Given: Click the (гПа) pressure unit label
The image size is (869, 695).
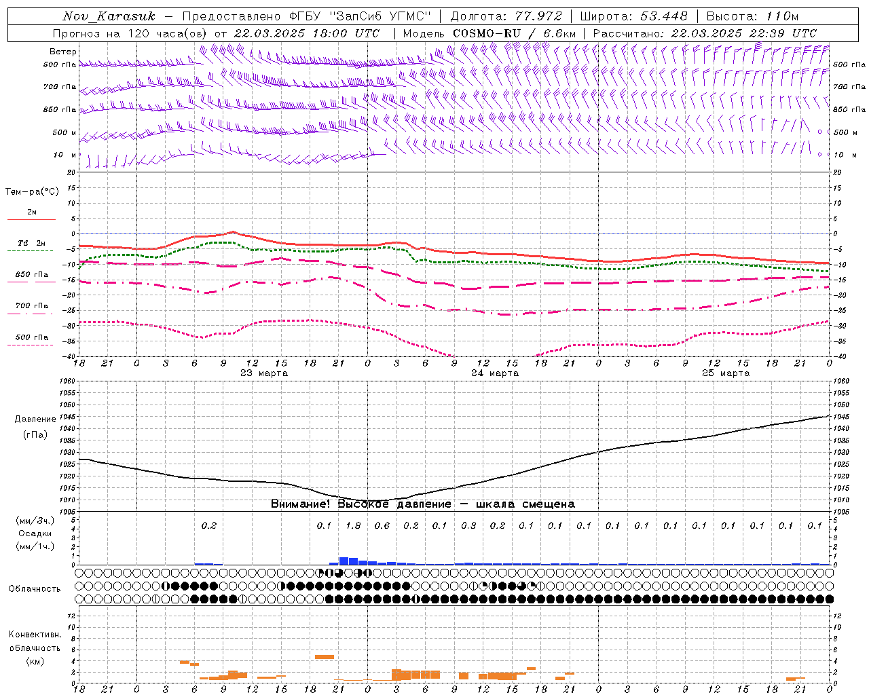Looking at the screenshot, I should point(35,435).
